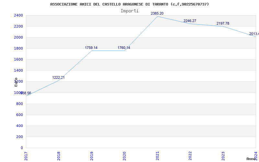
Task: Click the 2023 x-axis year label
Action: (x=223, y=156)
